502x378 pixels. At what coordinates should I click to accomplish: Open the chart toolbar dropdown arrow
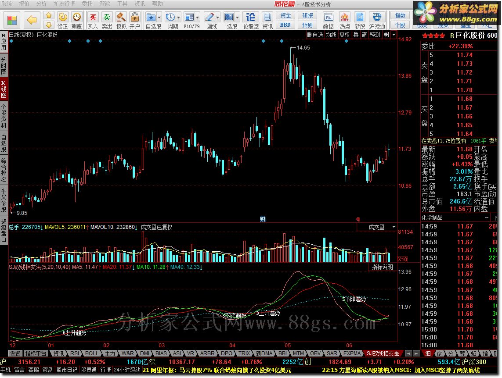tap(394, 35)
